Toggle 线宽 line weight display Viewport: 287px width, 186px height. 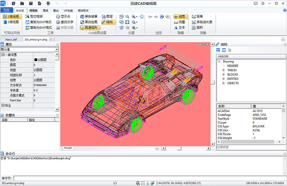click(181, 17)
